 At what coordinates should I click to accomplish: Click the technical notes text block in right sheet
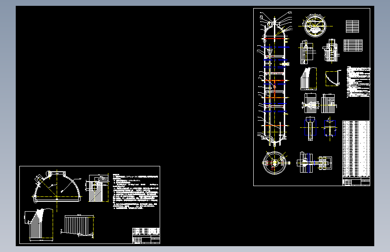click(x=358, y=82)
